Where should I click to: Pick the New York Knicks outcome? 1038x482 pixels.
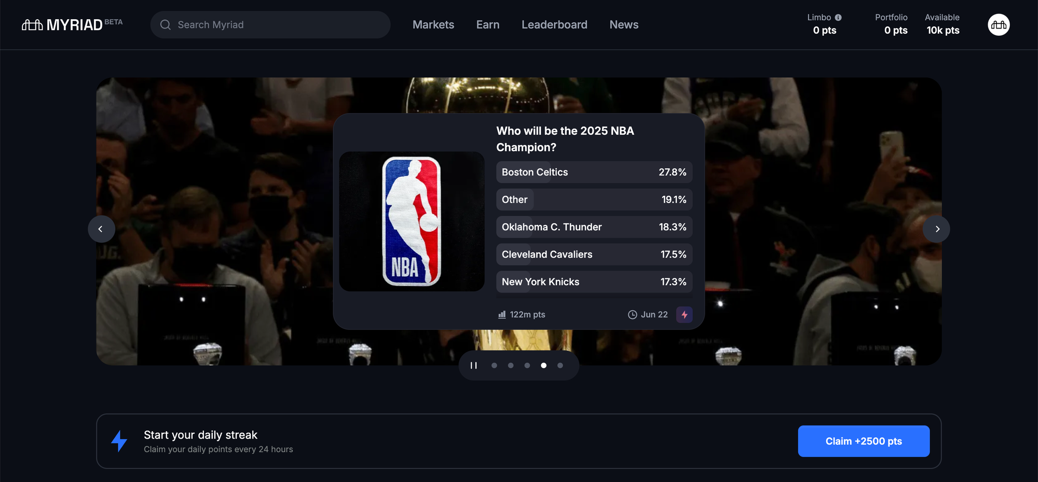594,282
